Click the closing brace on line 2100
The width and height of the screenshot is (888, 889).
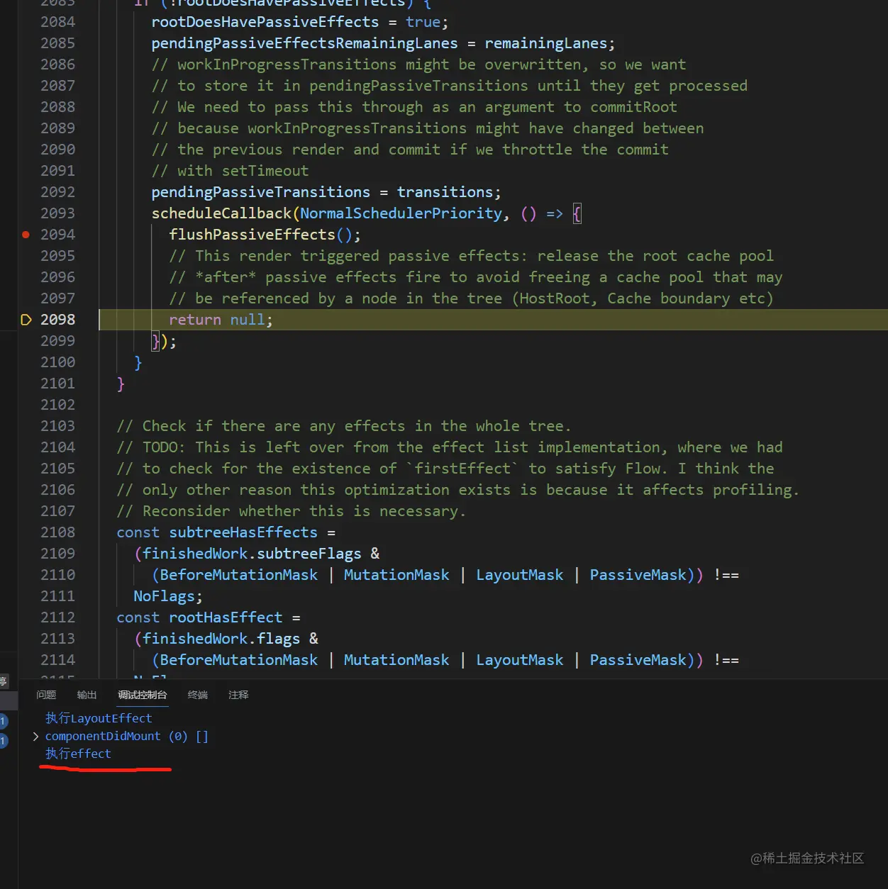138,362
